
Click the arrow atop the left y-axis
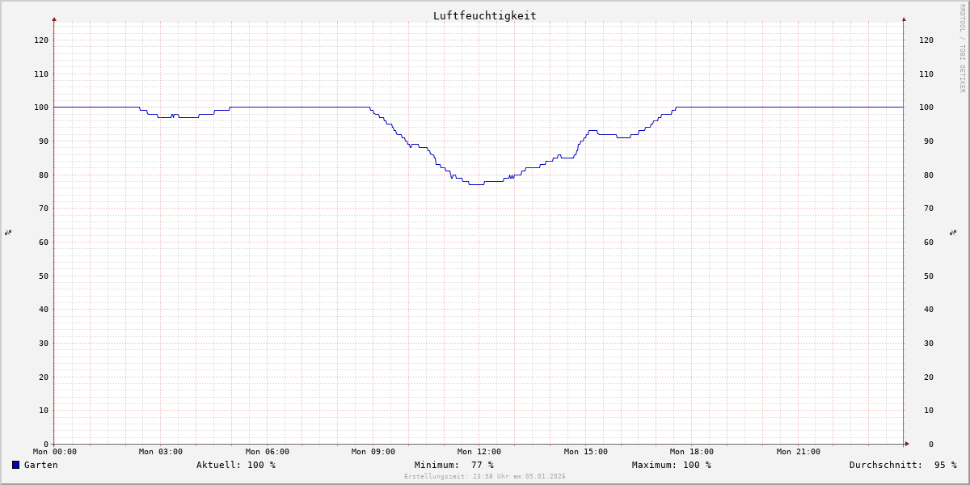click(x=54, y=19)
